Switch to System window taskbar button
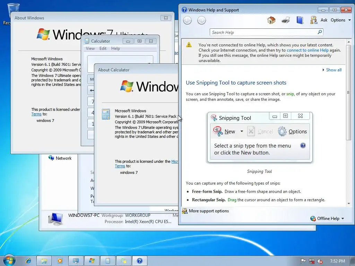This screenshot has width=355, height=266. (x=76, y=261)
